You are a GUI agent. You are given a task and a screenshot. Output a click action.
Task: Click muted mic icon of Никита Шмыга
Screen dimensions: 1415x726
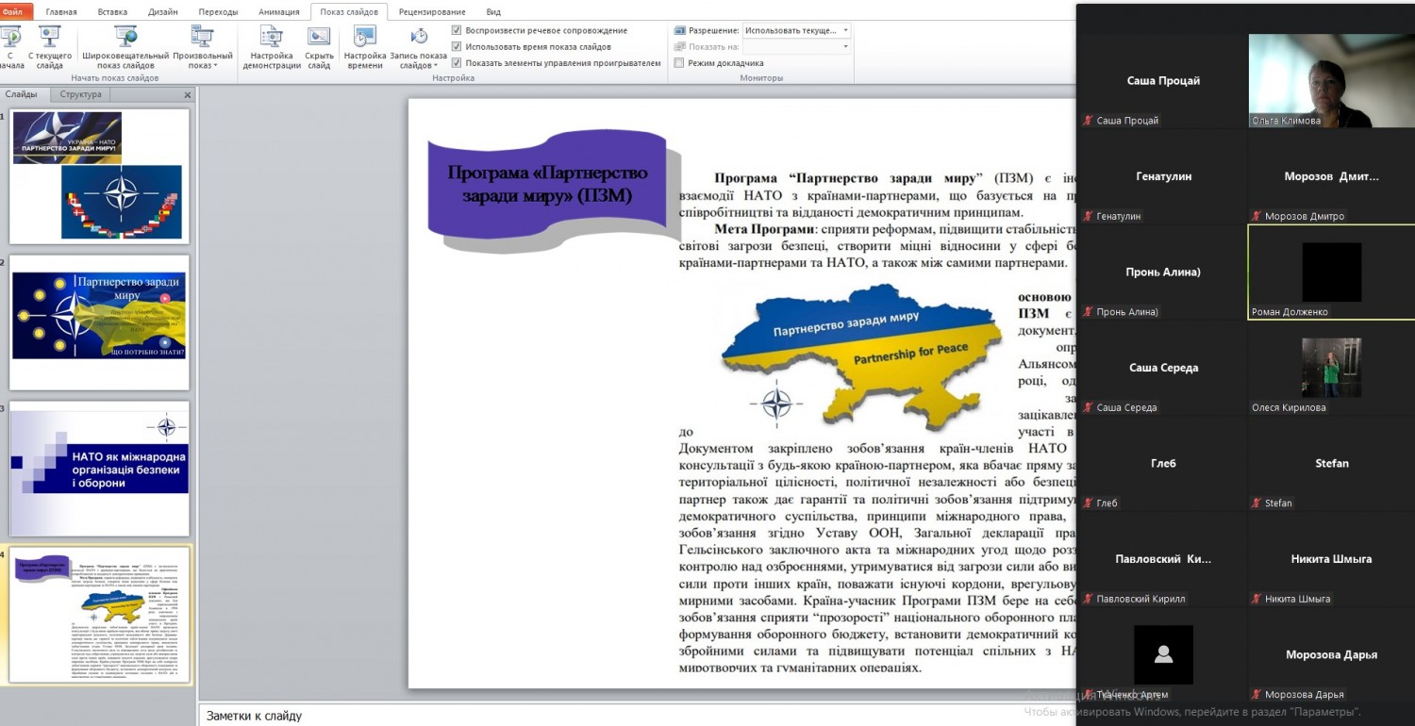tap(1257, 599)
